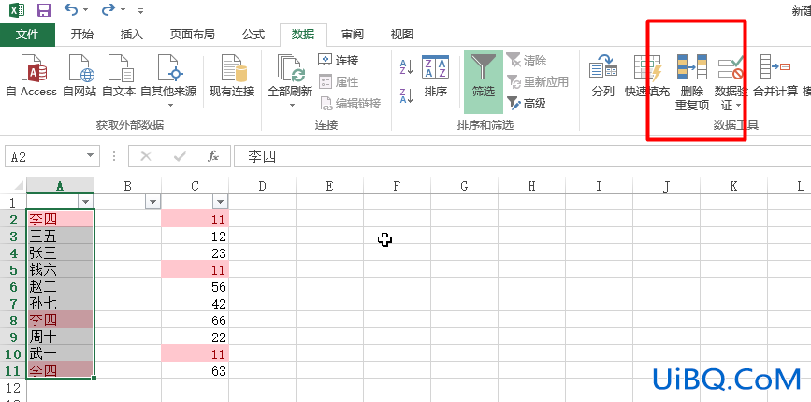Viewport: 811px width, 402px height.
Task: Click the Name Box showing A2
Action: pyautogui.click(x=45, y=156)
